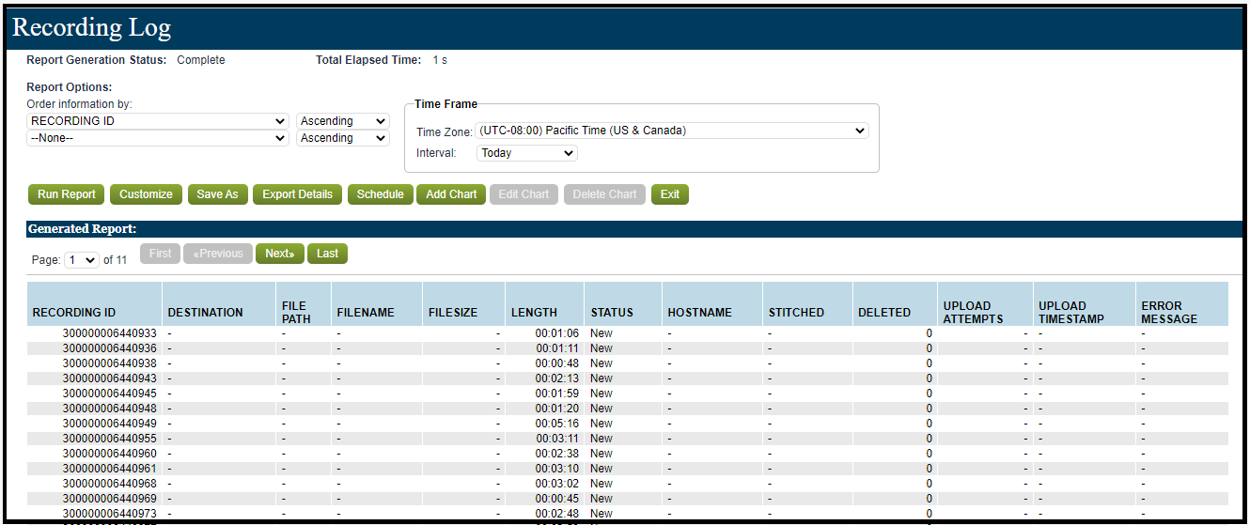This screenshot has height=525, width=1250.
Task: Select recording ID 300000006440968
Action: 109,484
